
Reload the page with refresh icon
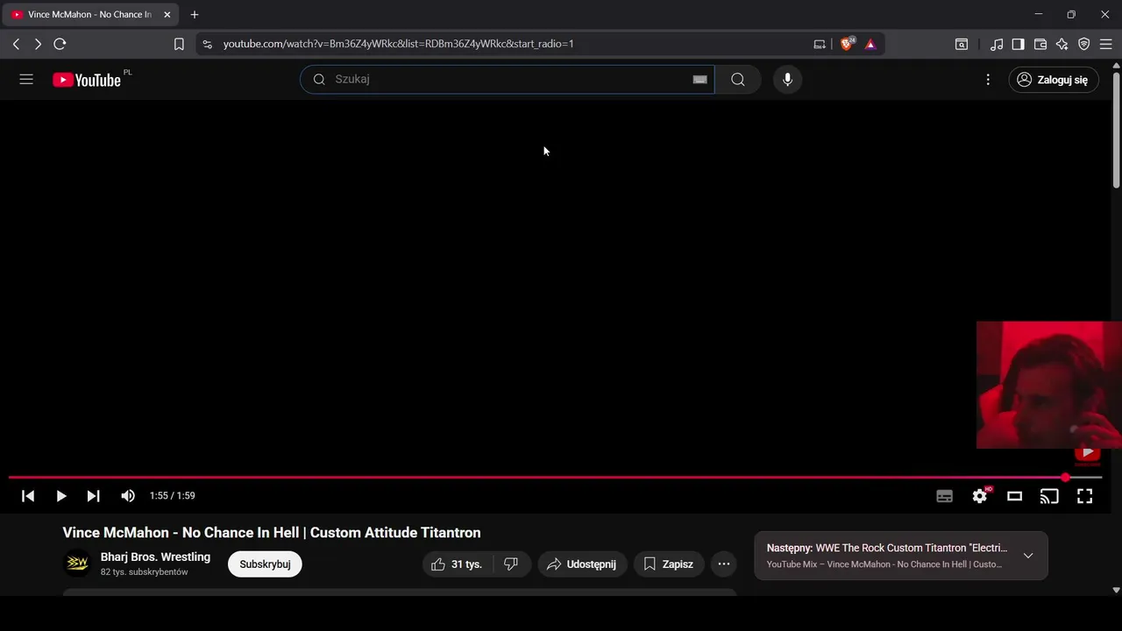tap(60, 44)
